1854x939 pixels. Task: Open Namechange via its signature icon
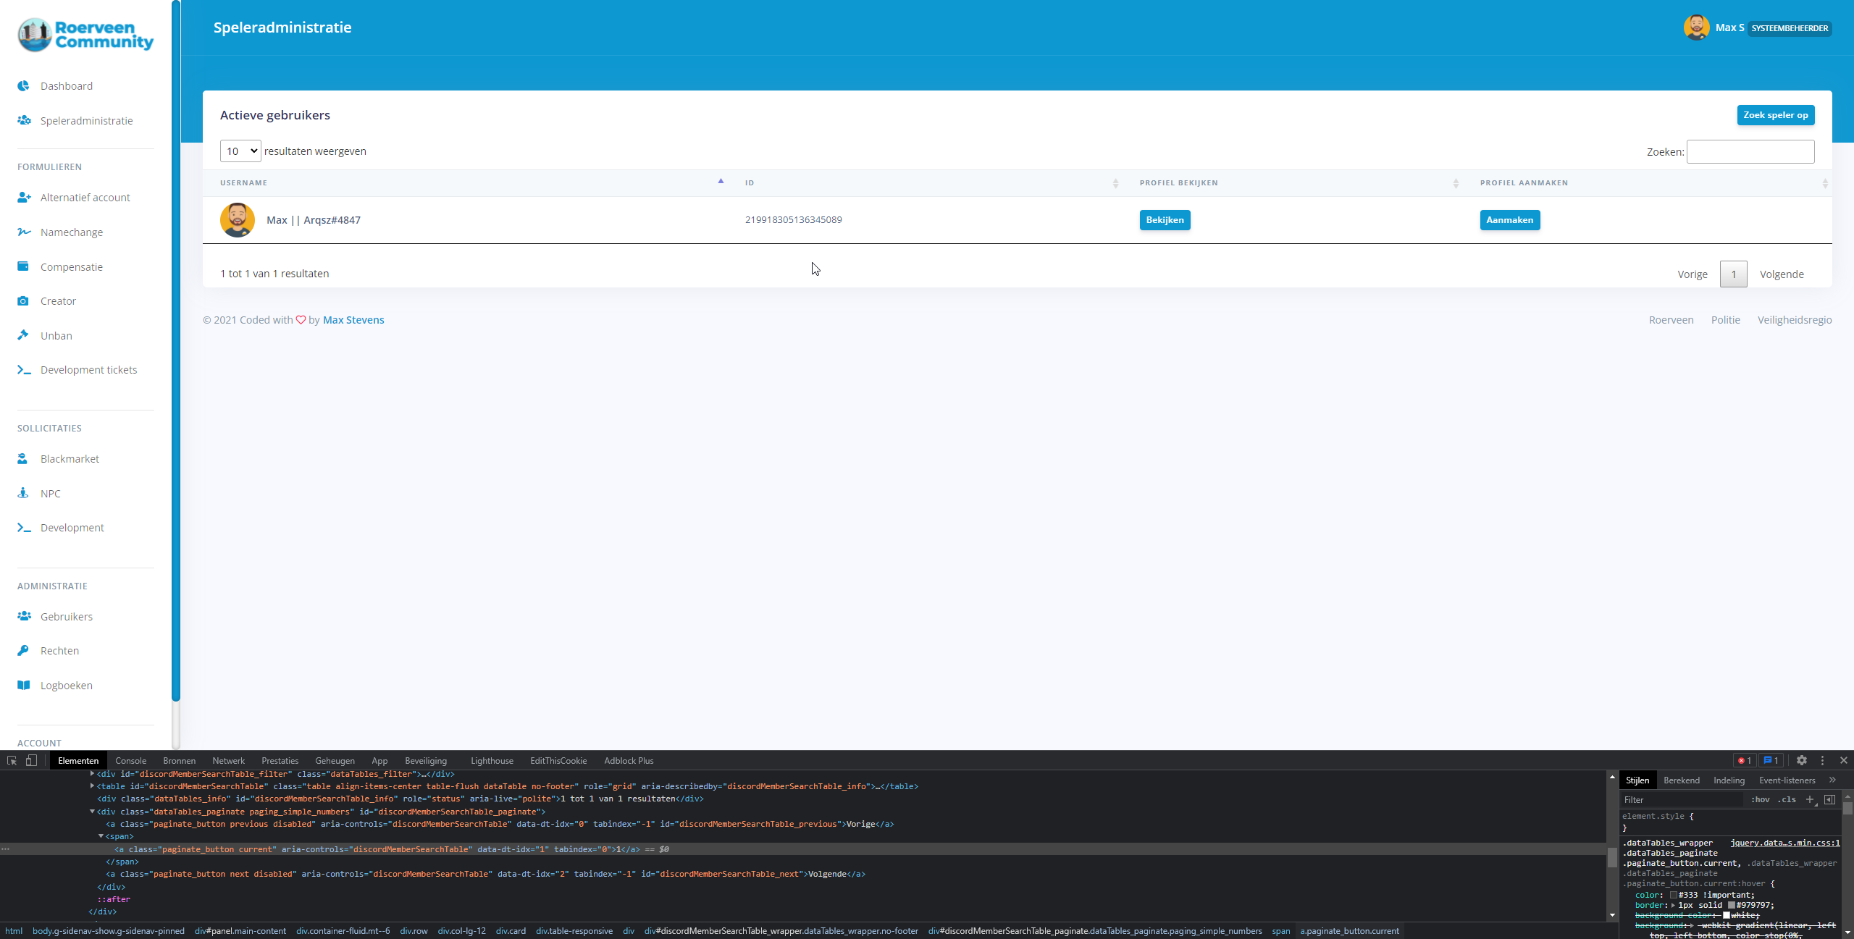24,232
